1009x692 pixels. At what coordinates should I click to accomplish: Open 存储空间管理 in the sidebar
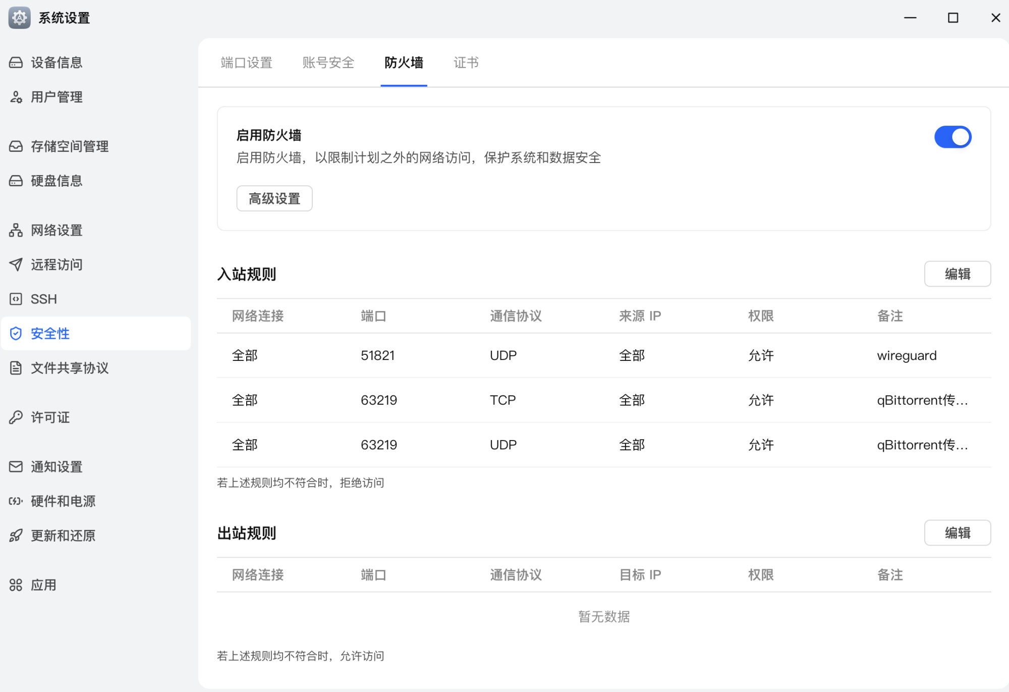click(x=70, y=146)
